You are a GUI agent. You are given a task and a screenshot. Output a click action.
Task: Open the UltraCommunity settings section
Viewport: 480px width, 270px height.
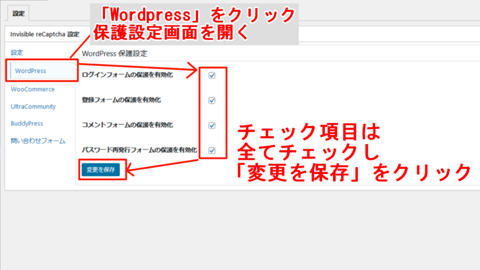point(33,106)
